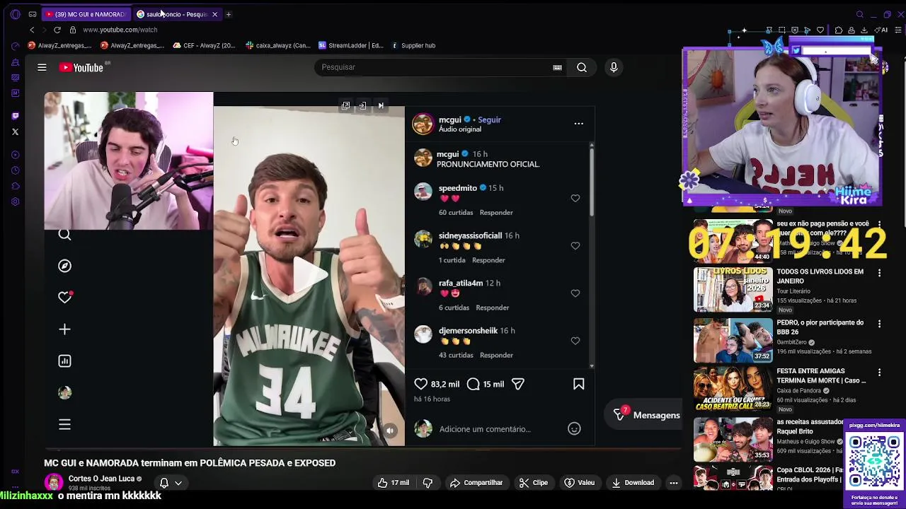
Task: Like rafa_atila4m's comment
Action: pyautogui.click(x=575, y=293)
